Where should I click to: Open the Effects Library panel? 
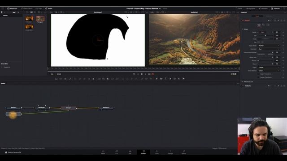[x=27, y=8]
